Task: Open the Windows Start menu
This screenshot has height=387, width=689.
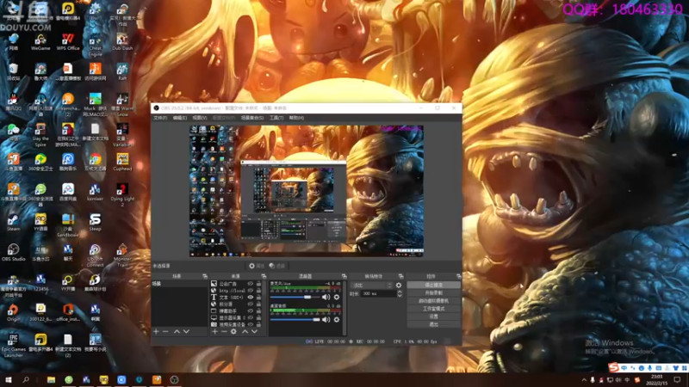Action: click(x=8, y=379)
